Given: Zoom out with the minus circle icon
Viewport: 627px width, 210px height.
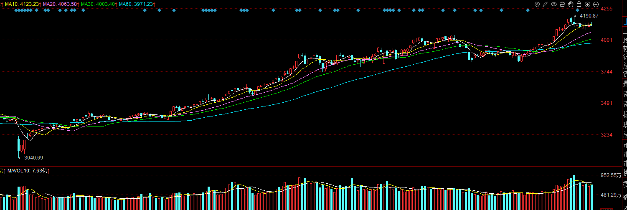Looking at the screenshot, I should (x=596, y=4).
